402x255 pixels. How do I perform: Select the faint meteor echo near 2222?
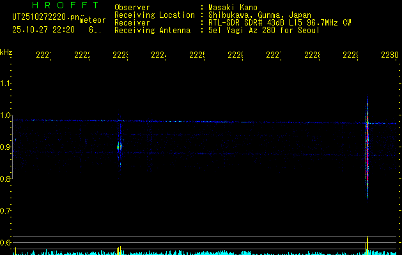(x=120, y=145)
